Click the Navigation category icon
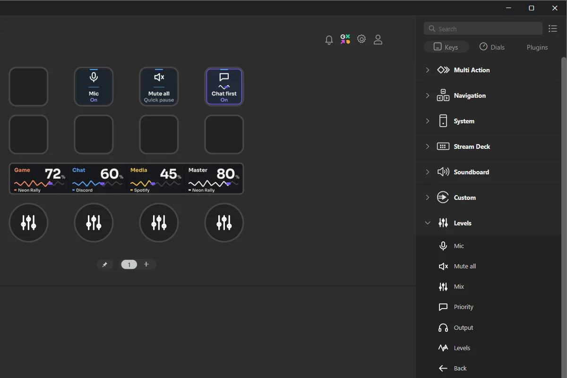 443,95
